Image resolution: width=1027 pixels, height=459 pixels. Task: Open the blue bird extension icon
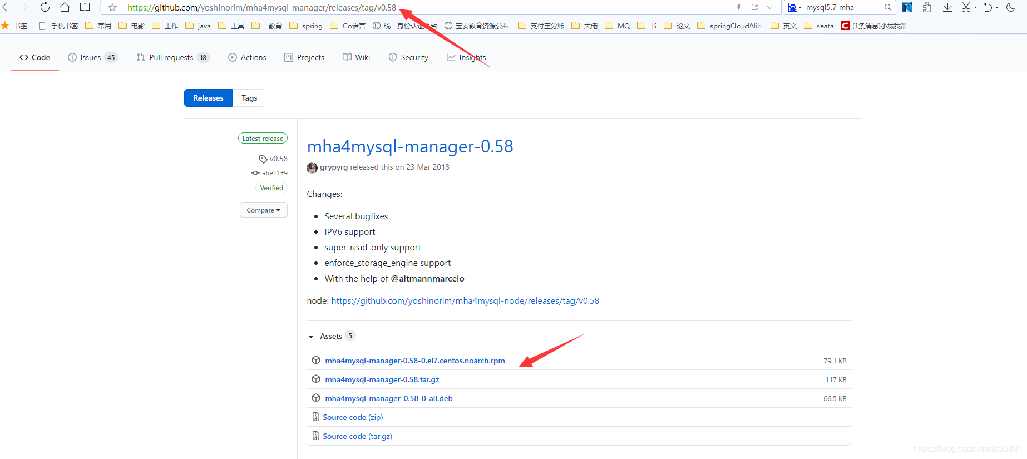pos(907,7)
